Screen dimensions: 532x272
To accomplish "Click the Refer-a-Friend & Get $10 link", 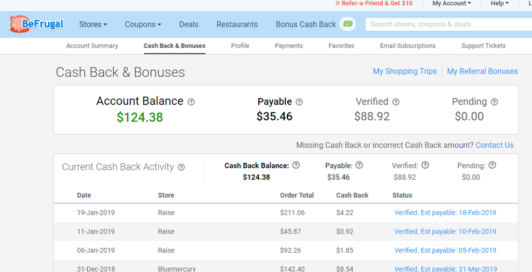I will point(374,4).
